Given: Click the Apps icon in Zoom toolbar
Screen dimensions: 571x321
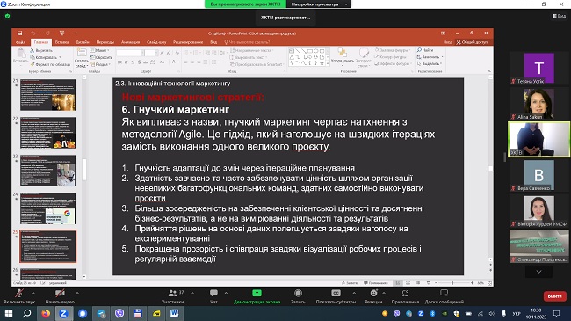Looking at the screenshot, I should click(405, 293).
